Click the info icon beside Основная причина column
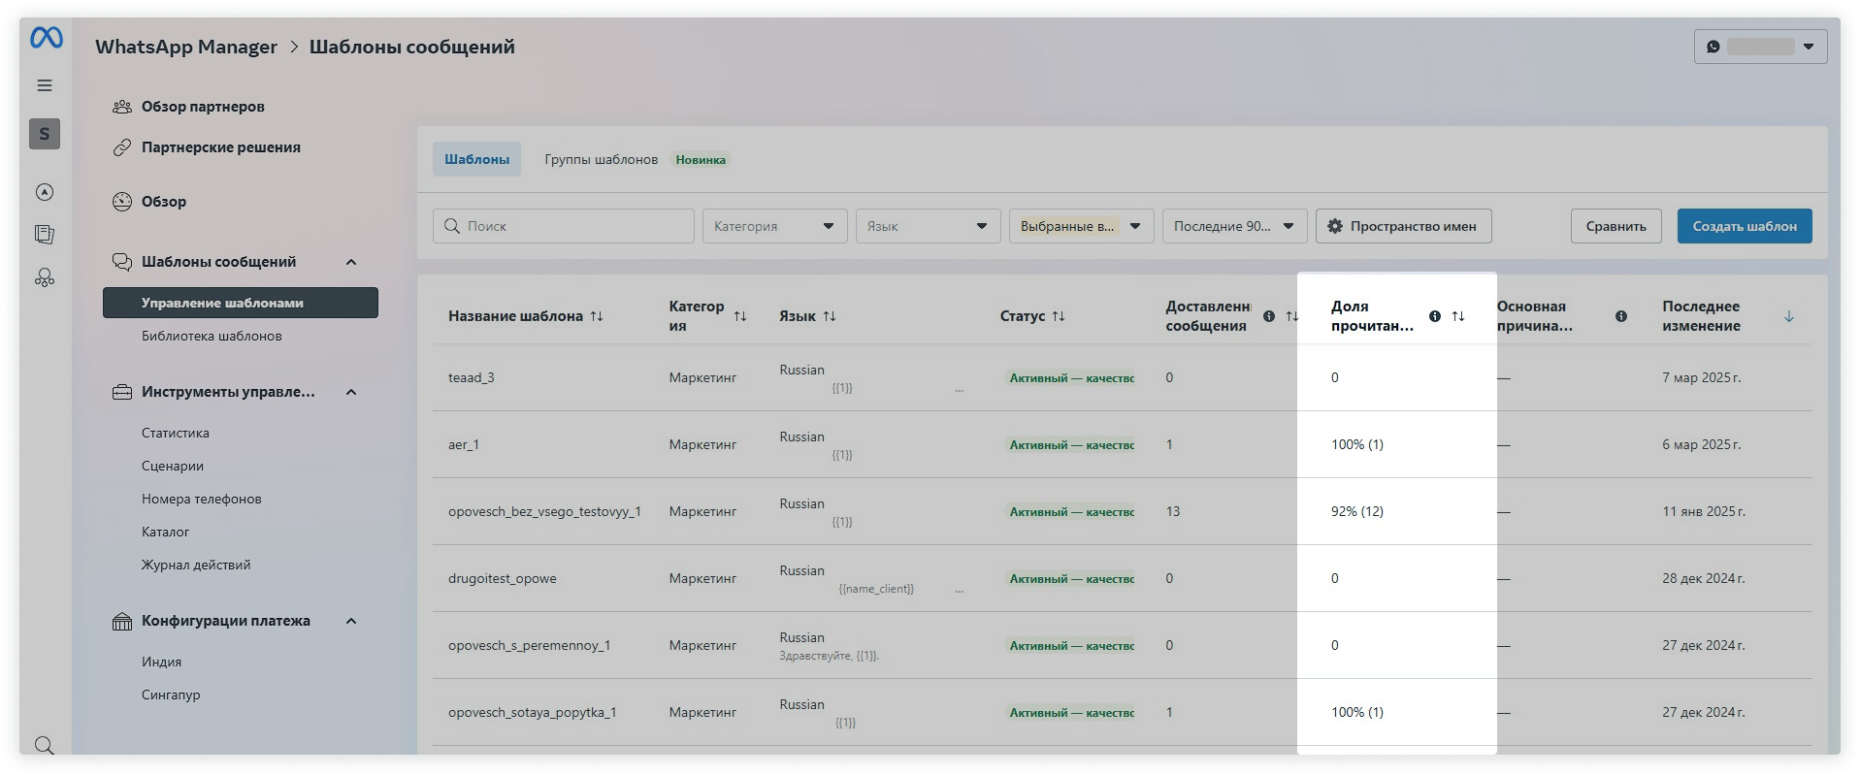This screenshot has height=776, width=1860. (x=1621, y=316)
